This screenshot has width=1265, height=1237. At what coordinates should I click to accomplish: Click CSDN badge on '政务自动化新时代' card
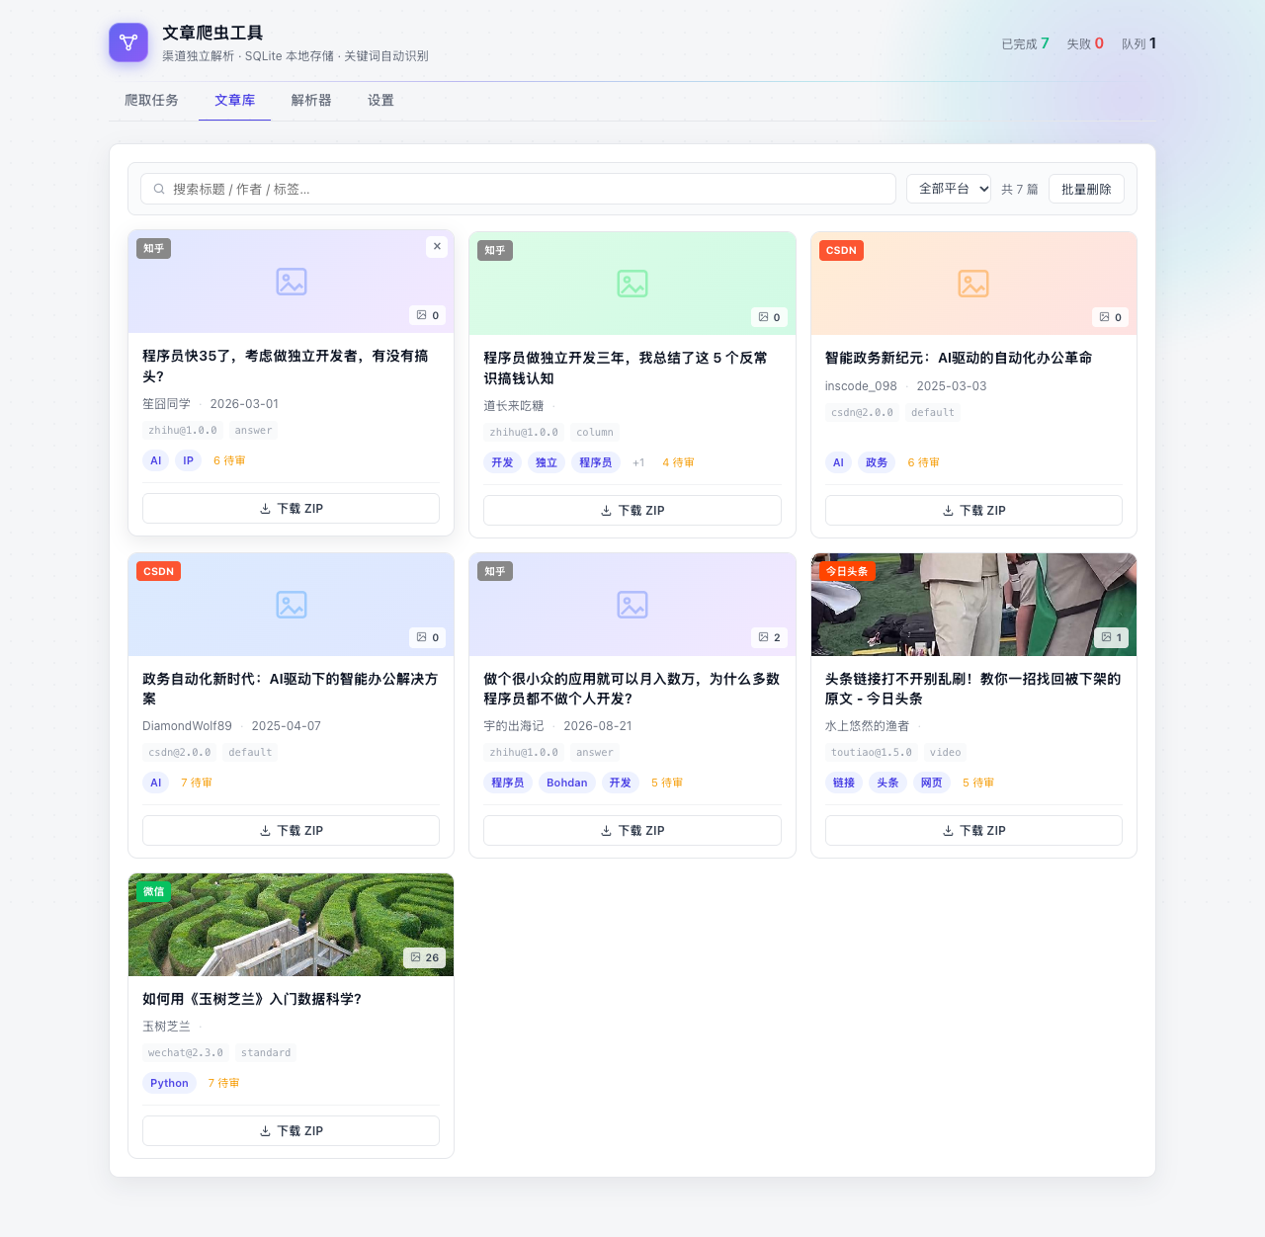(158, 571)
